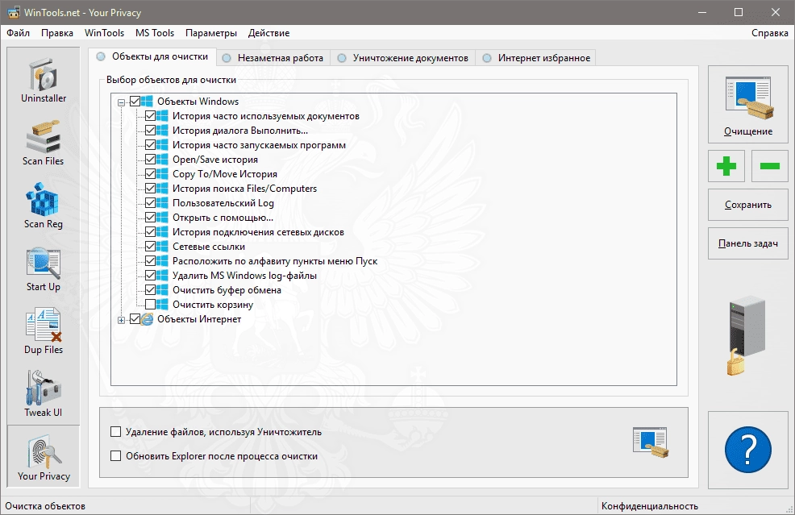Enable the Очистить корзину checkbox

(150, 305)
